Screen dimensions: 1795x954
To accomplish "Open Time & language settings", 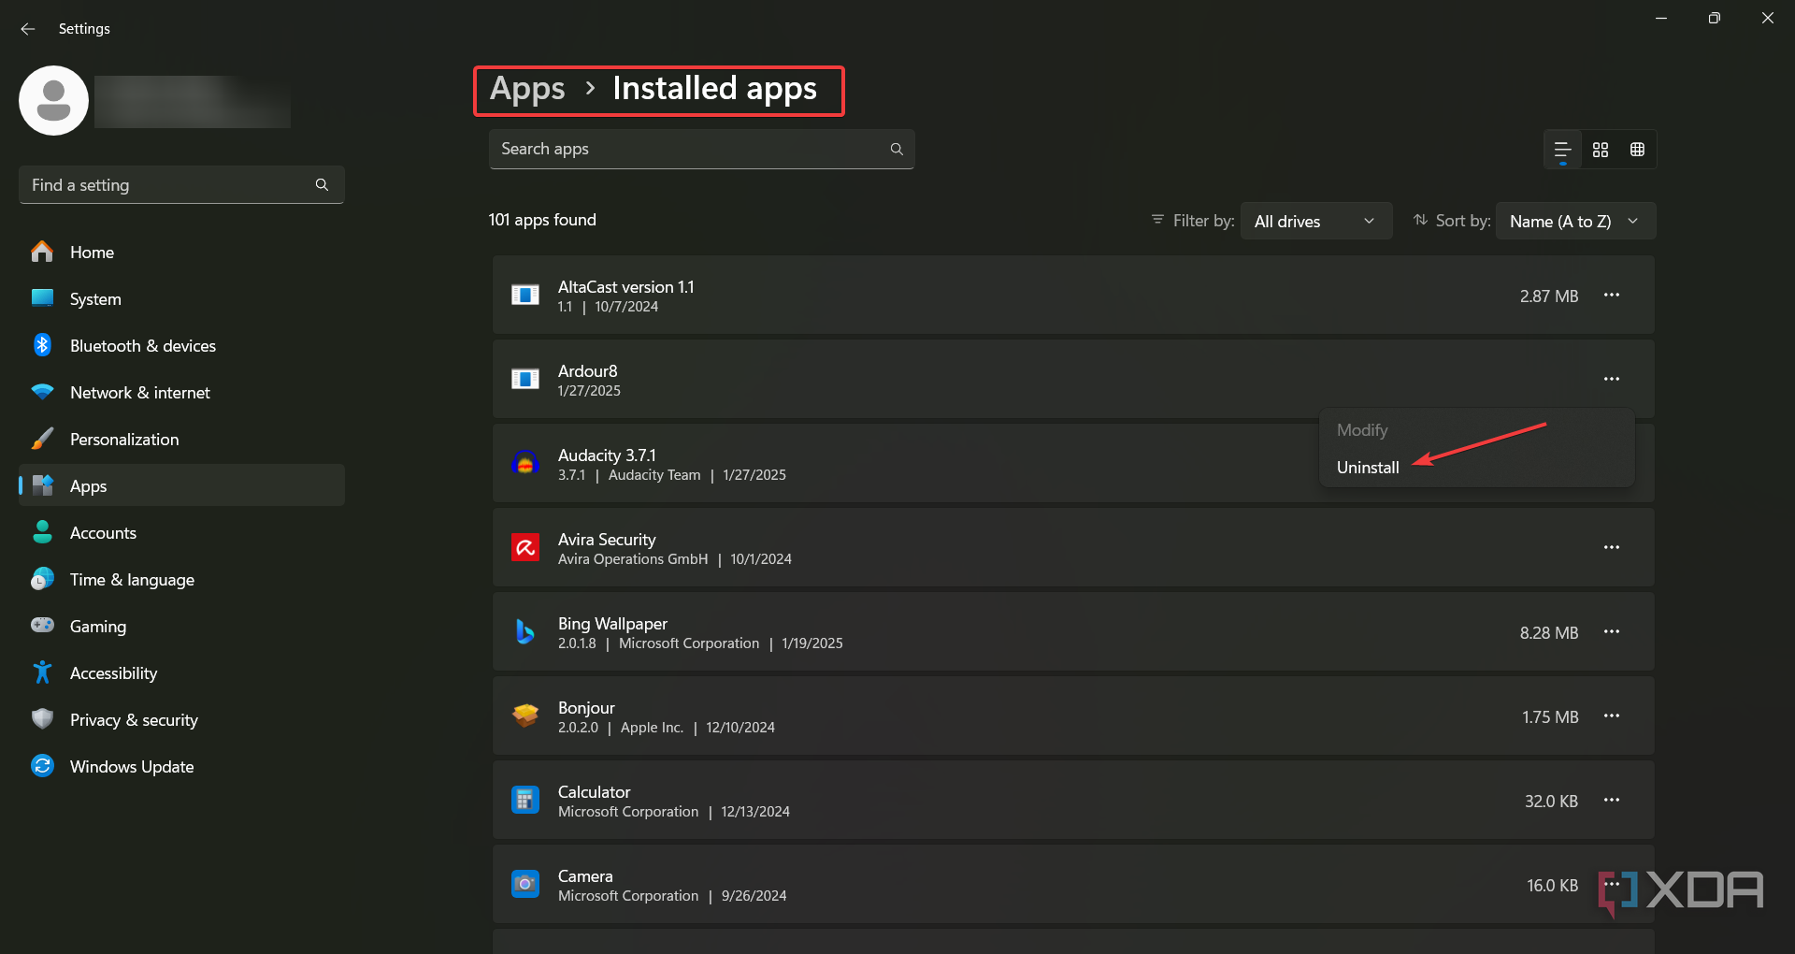I will (x=181, y=579).
